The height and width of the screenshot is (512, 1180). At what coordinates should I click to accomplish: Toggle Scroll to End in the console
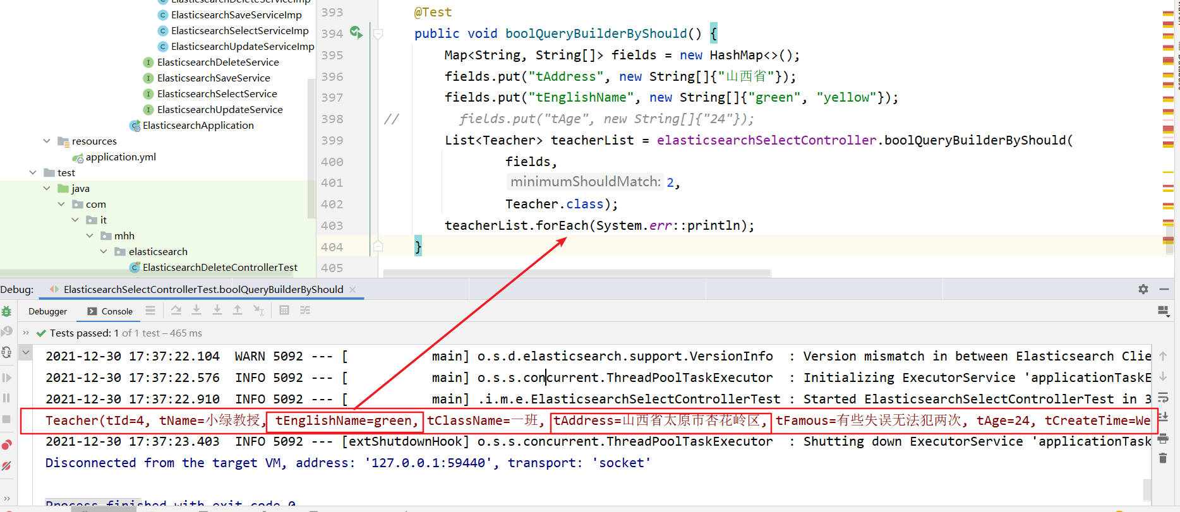[x=1163, y=417]
